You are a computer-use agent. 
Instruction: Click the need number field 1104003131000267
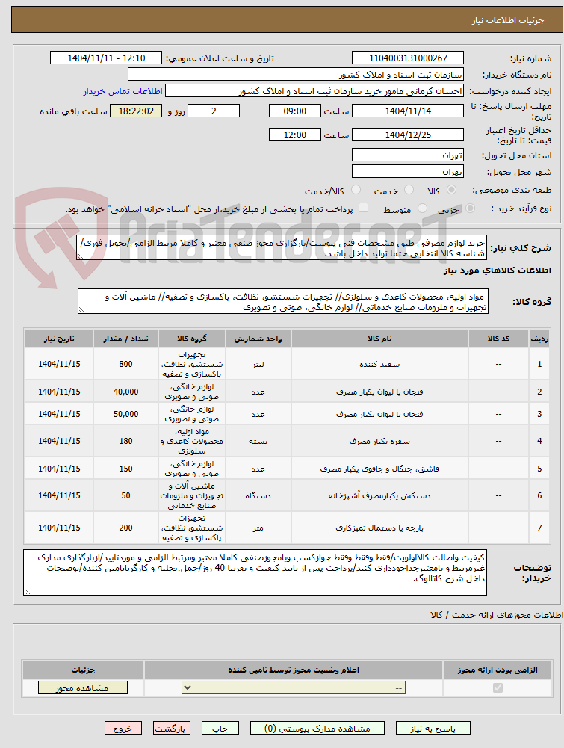click(408, 58)
